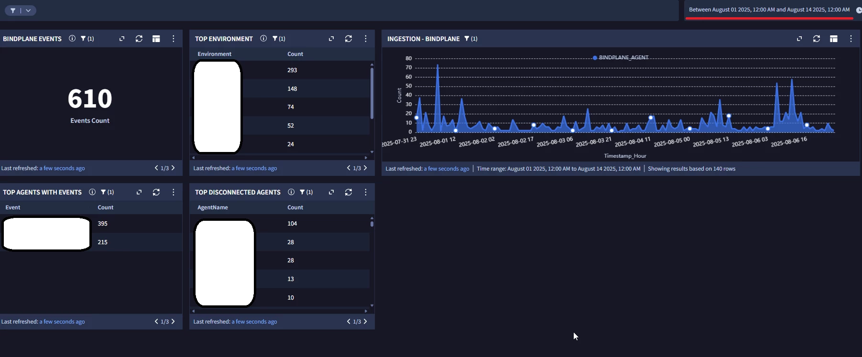This screenshot has width=862, height=357.
Task: Open filter on Bindplane Events panel
Action: tap(87, 39)
